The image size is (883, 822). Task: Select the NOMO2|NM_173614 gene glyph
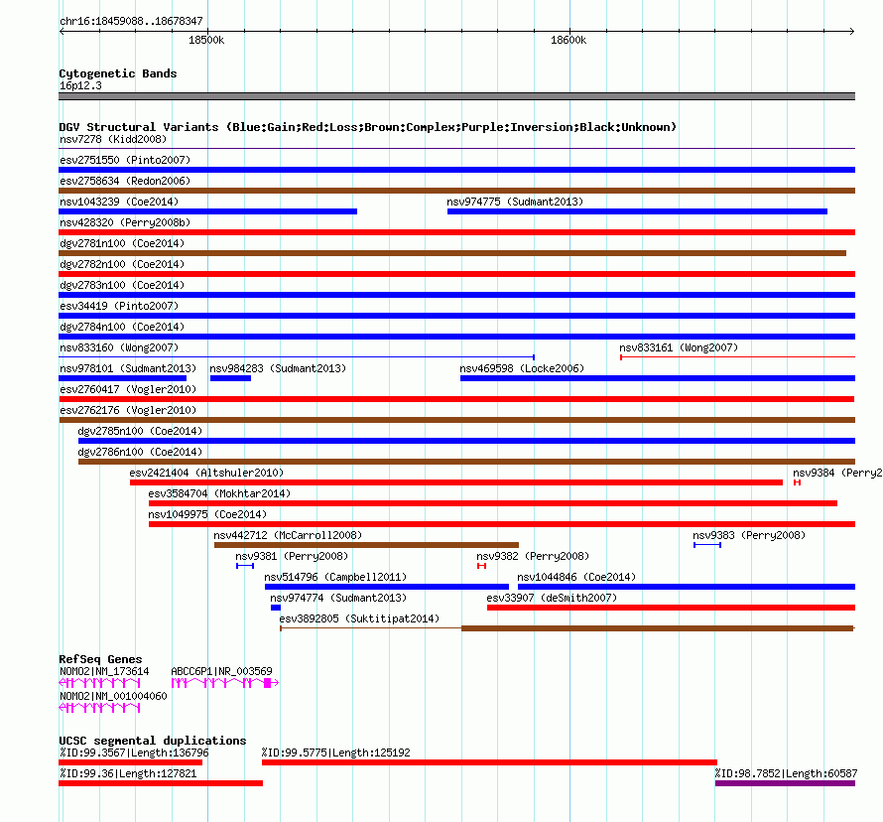tap(99, 683)
